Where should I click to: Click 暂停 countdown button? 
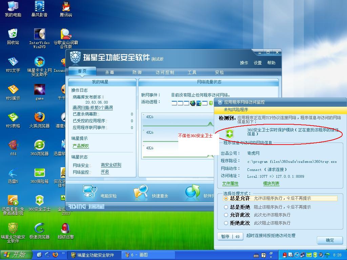pos(230,236)
